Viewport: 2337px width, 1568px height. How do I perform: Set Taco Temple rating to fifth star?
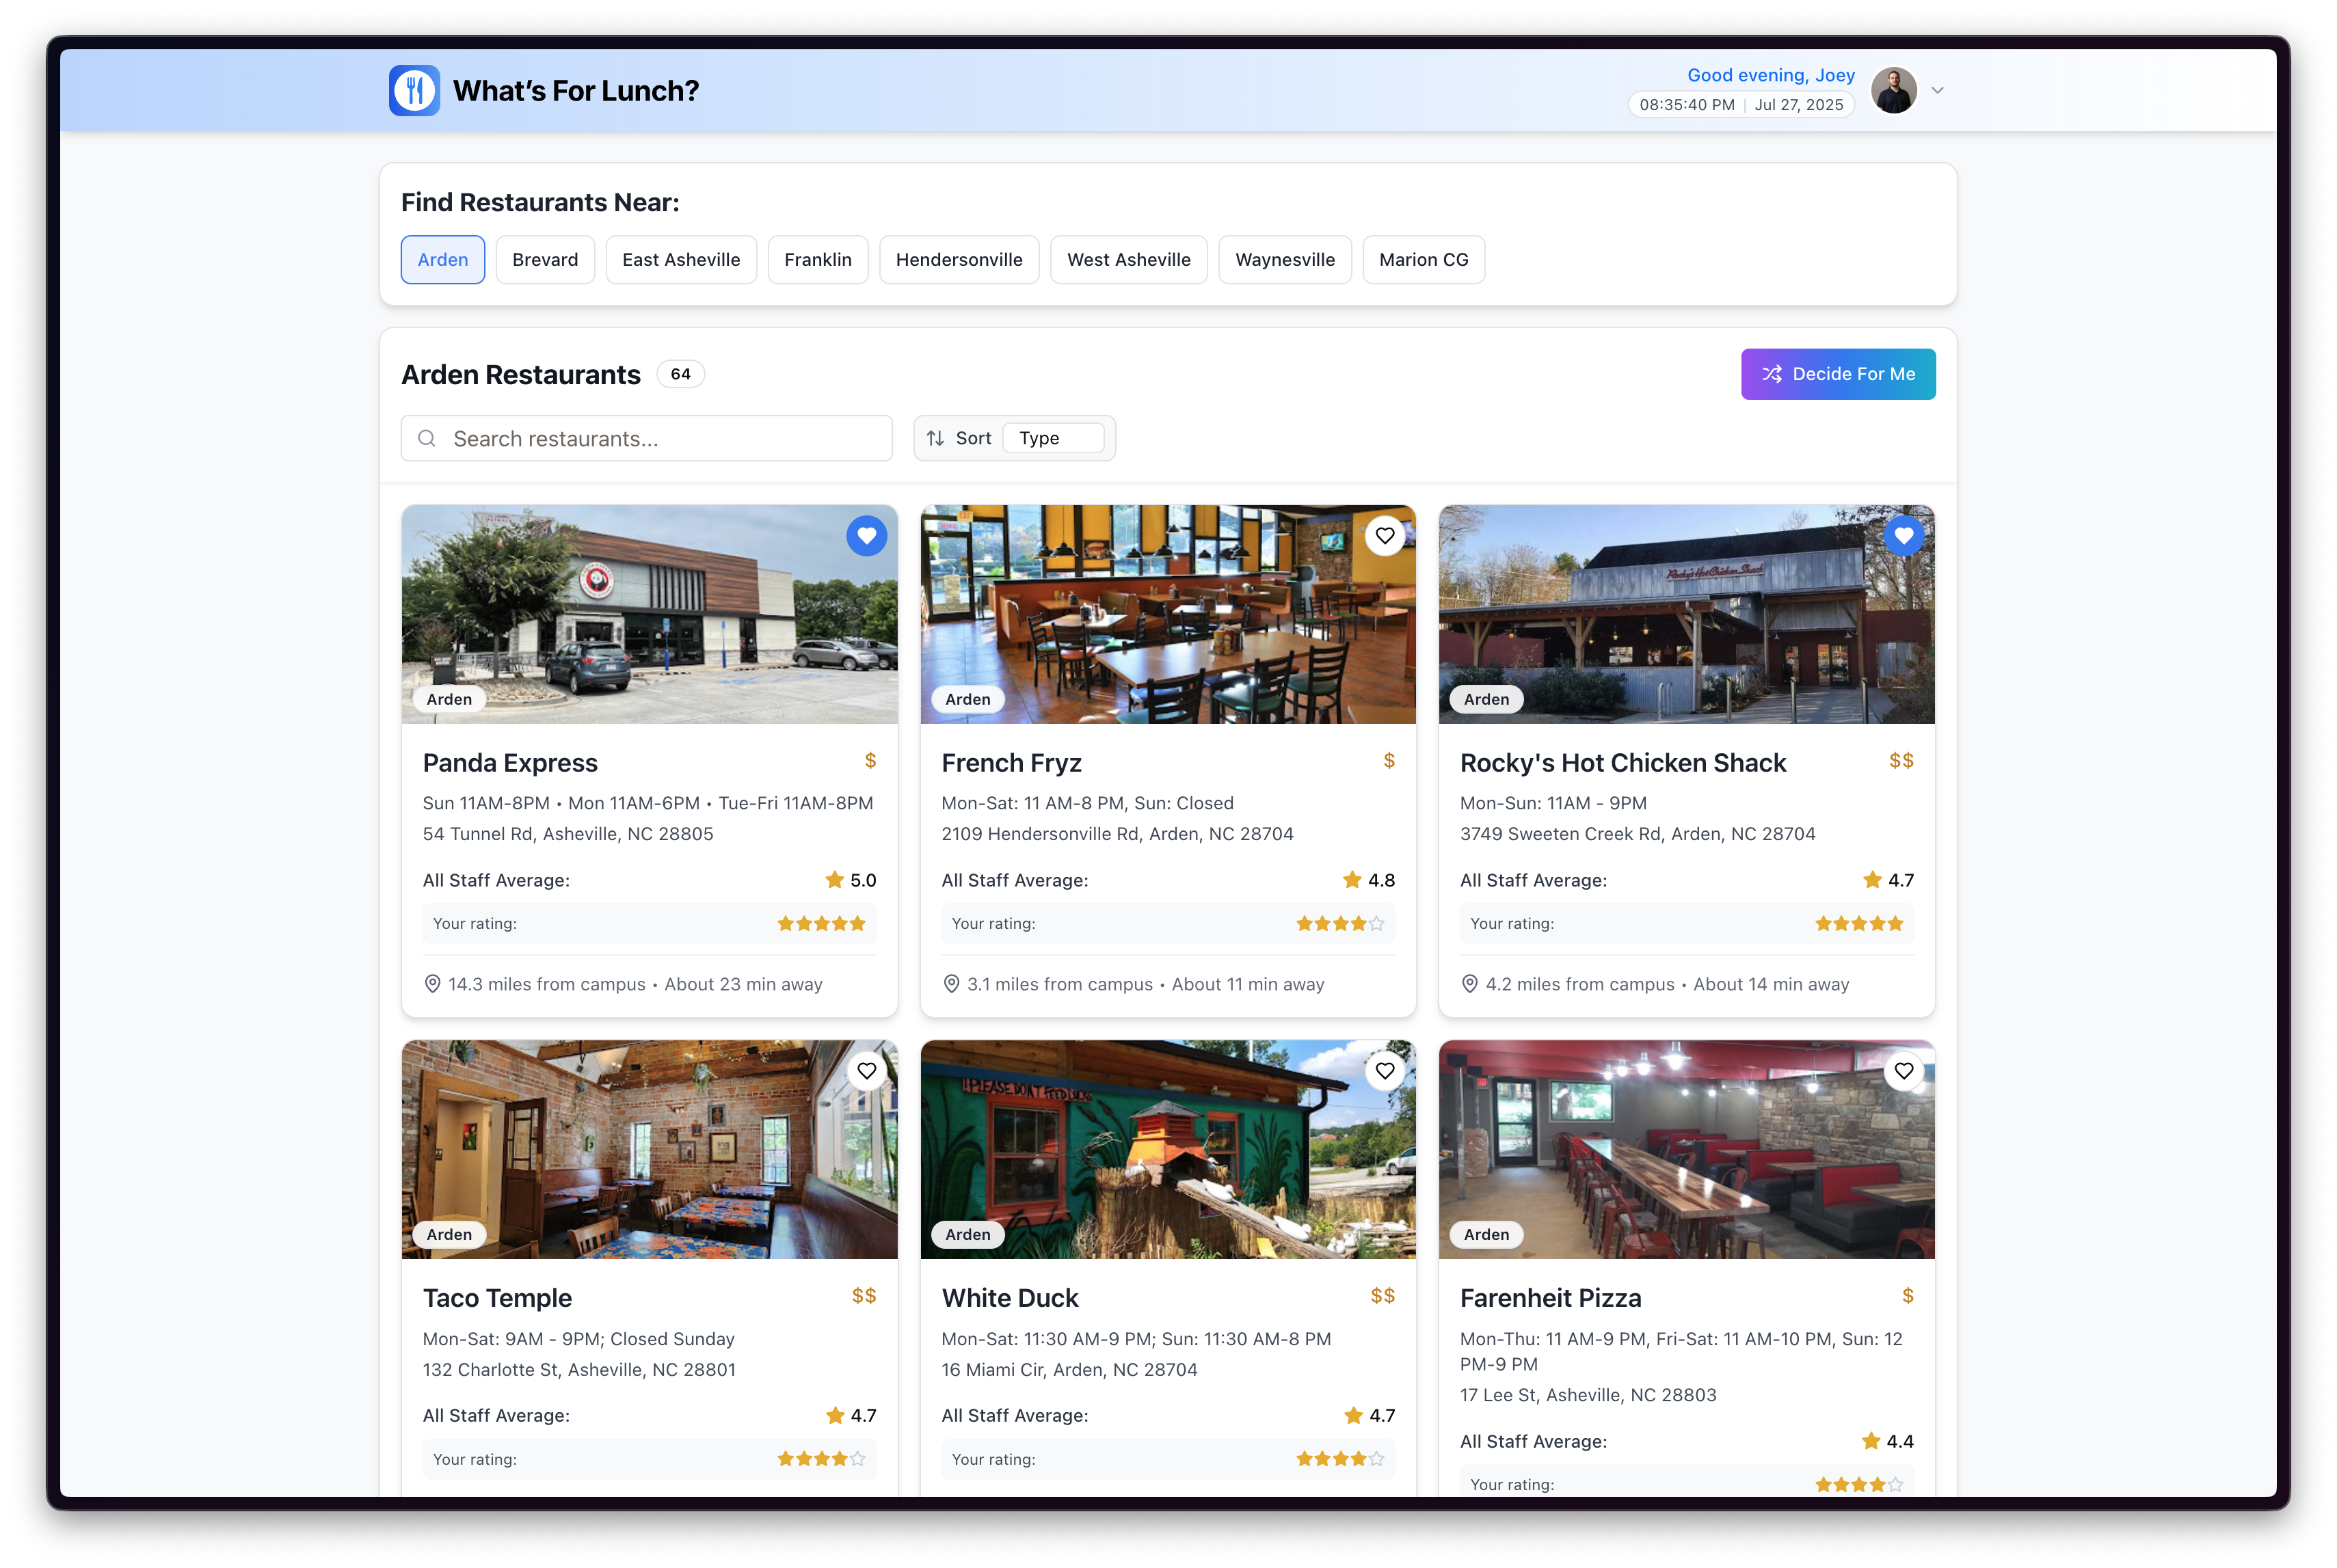pos(857,1460)
